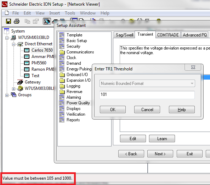Open the Communications folder icon

point(62,52)
